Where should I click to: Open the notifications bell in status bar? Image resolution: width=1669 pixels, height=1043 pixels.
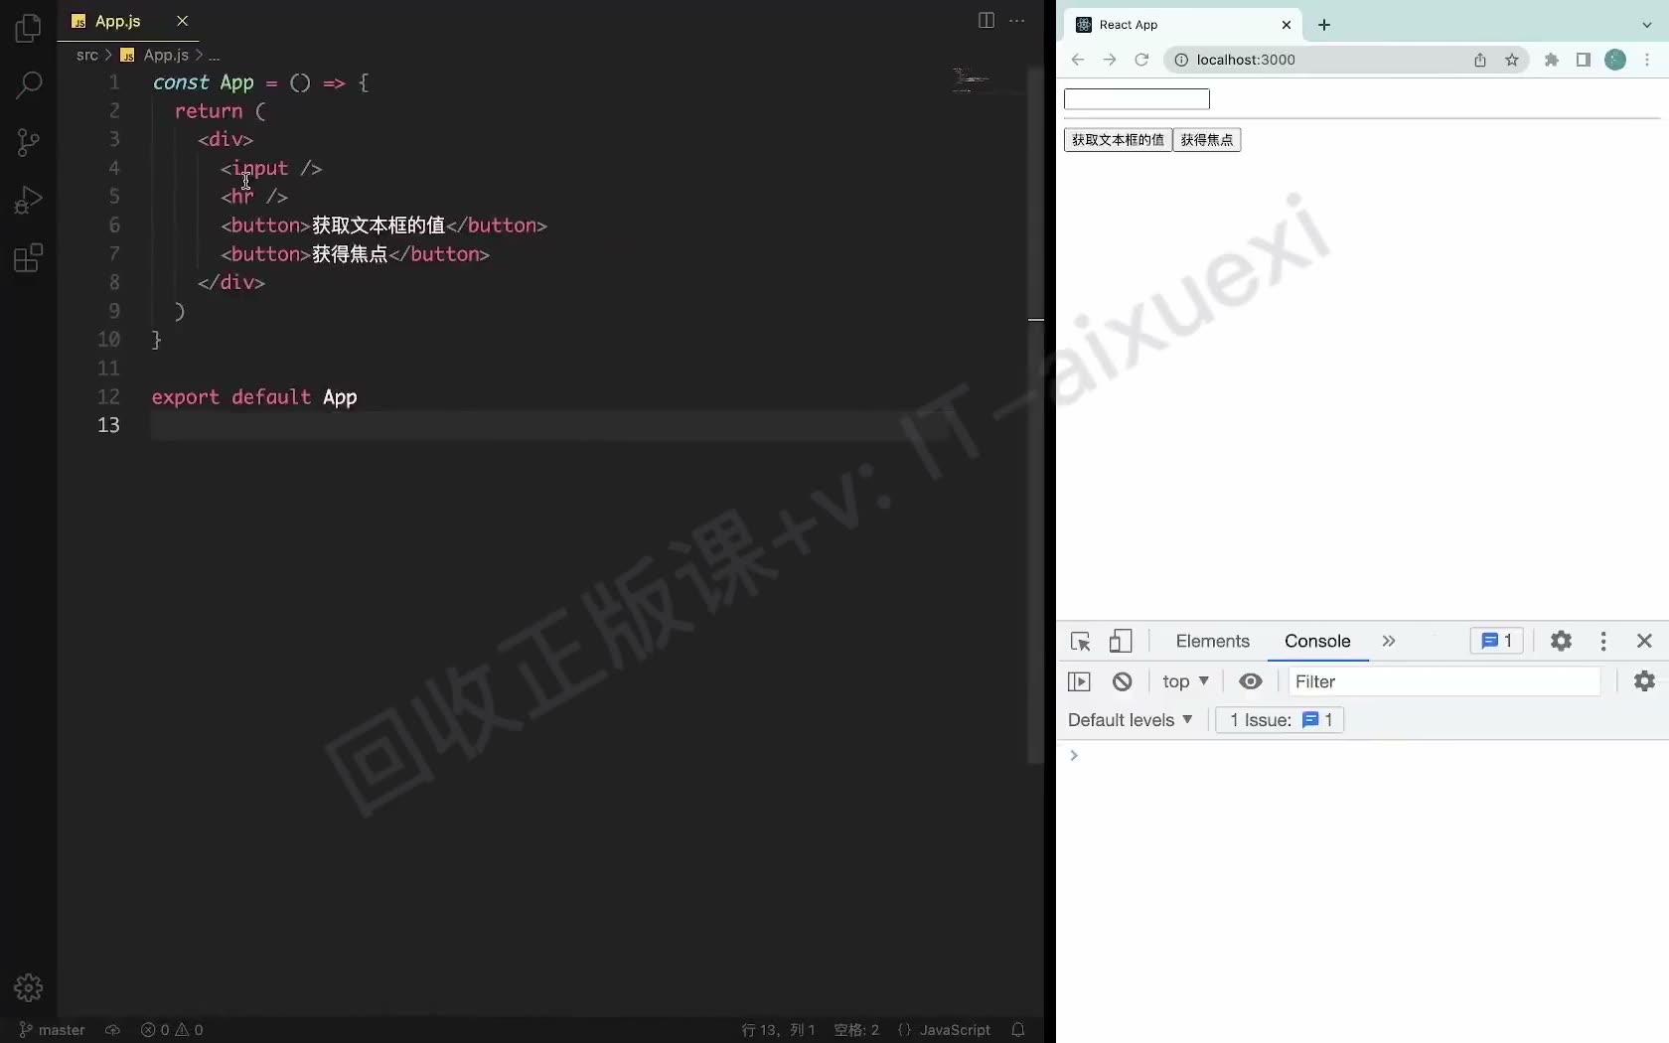(x=1018, y=1030)
